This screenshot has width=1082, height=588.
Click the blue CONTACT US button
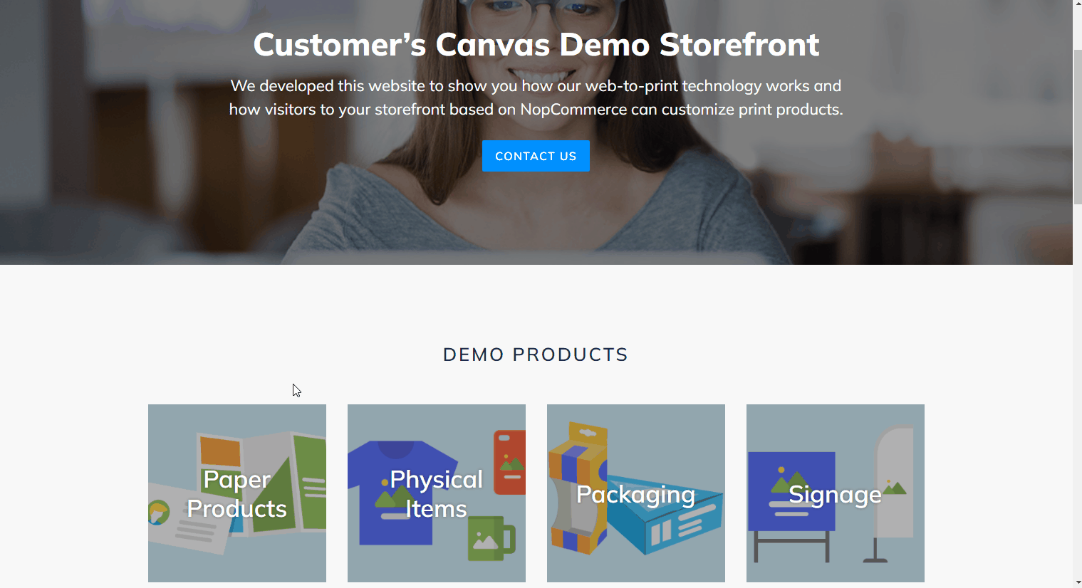[536, 156]
